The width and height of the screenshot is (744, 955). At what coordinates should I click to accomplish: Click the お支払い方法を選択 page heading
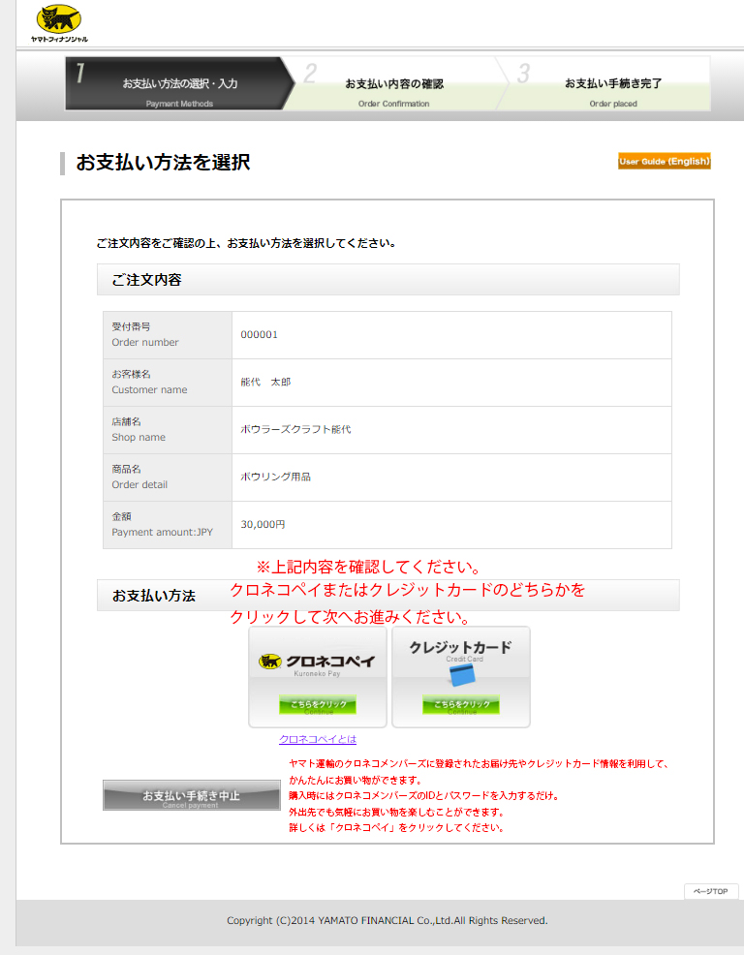[x=163, y=162]
